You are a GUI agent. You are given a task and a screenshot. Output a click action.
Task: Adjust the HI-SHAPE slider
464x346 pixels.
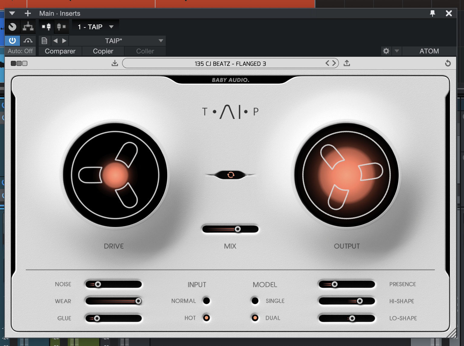[347, 301]
